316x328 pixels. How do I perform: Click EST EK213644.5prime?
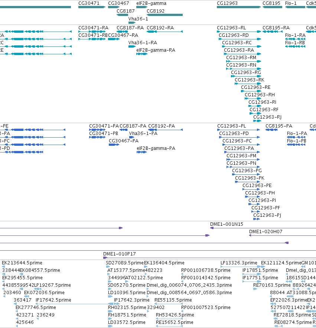pyautogui.click(x=22, y=263)
